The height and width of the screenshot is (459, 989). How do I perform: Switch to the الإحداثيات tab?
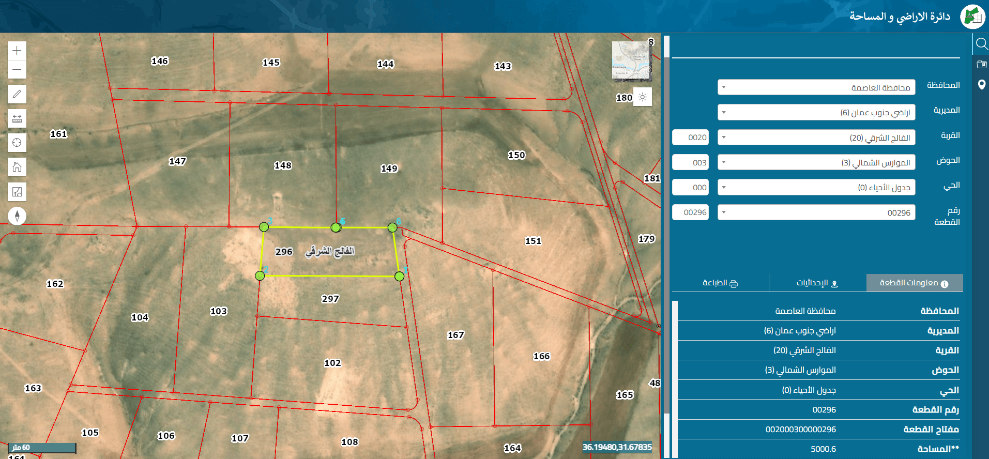(817, 283)
